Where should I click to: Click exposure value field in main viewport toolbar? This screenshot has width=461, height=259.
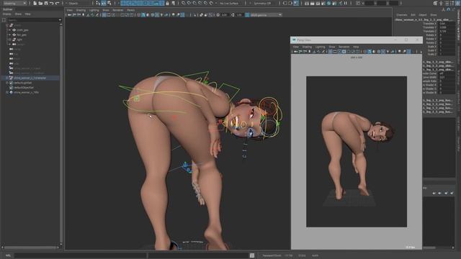(225, 14)
